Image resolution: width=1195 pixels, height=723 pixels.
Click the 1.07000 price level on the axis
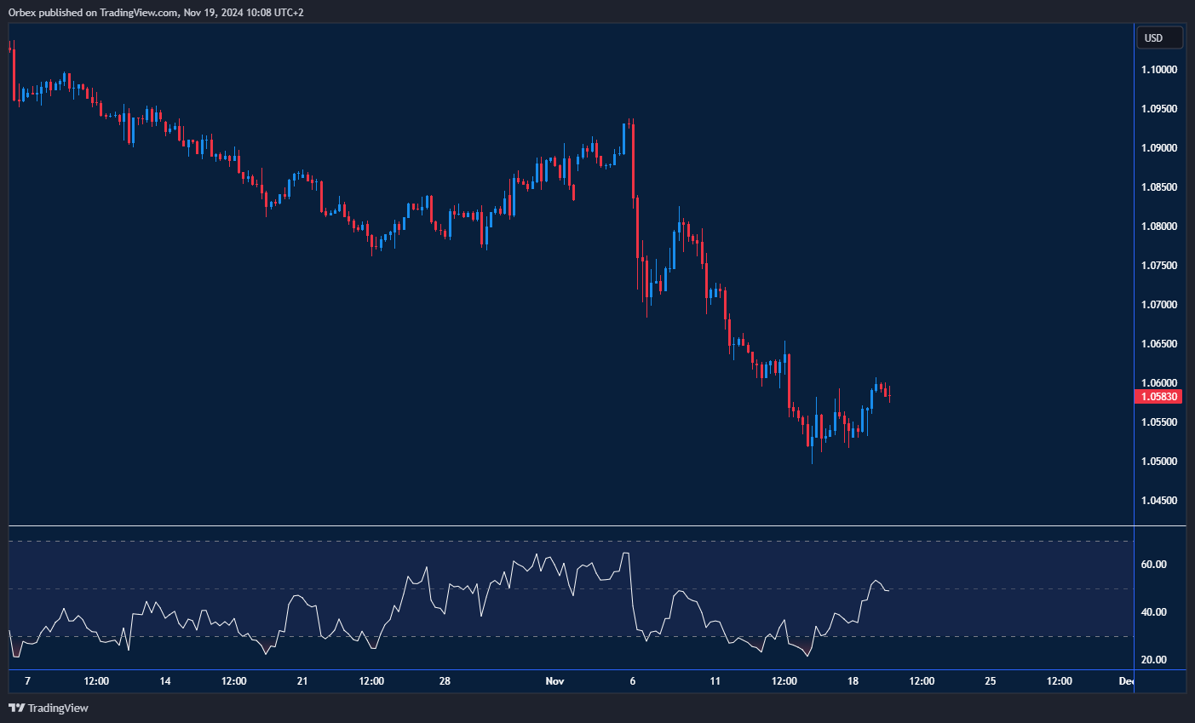[1158, 305]
